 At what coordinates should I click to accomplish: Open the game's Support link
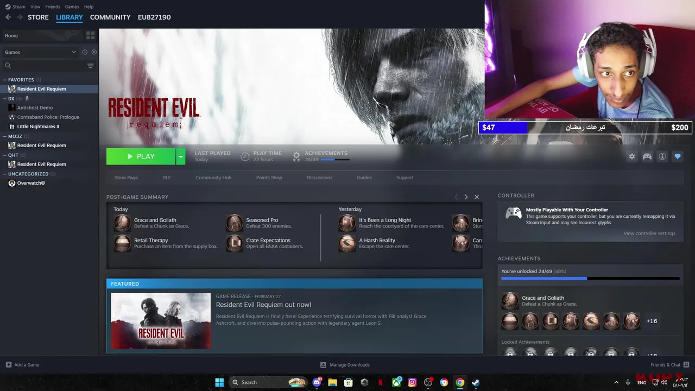405,178
